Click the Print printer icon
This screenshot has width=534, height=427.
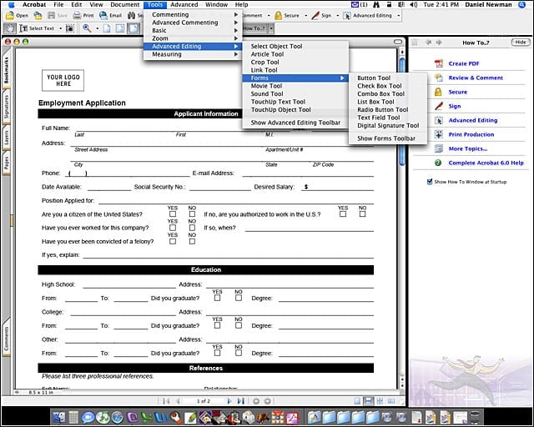[78, 16]
